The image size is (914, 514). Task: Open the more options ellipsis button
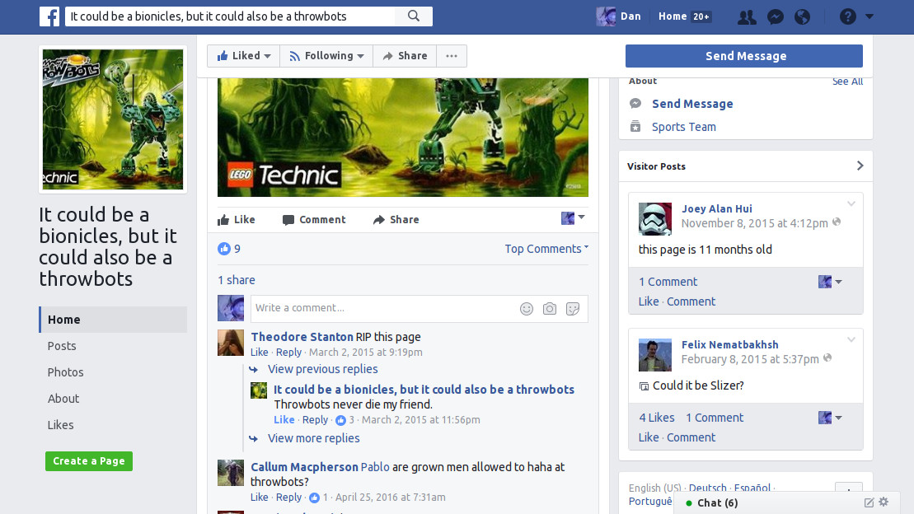[452, 56]
